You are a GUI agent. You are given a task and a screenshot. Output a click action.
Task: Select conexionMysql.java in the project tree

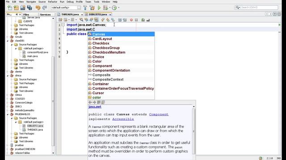38,52
